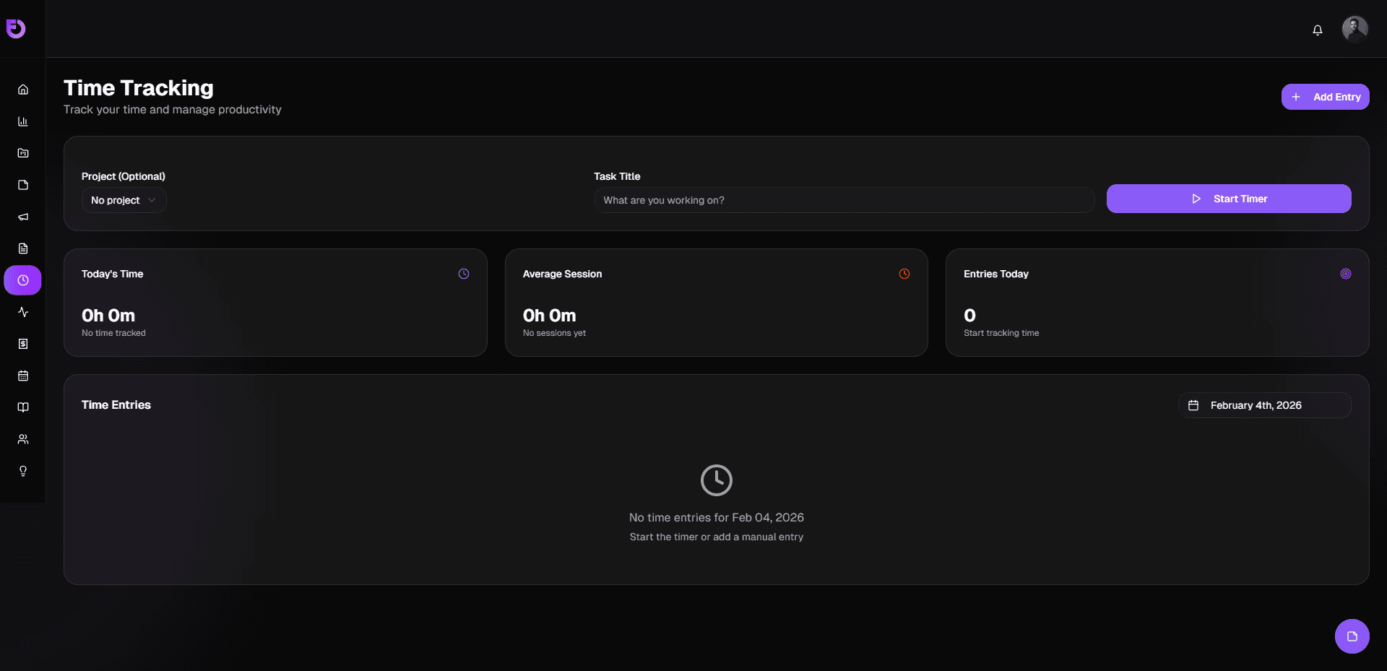Open the user profile avatar menu

(x=1354, y=30)
